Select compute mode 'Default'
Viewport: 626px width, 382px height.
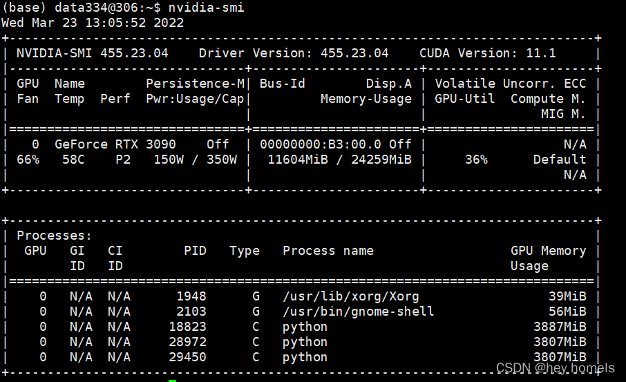pyautogui.click(x=560, y=160)
